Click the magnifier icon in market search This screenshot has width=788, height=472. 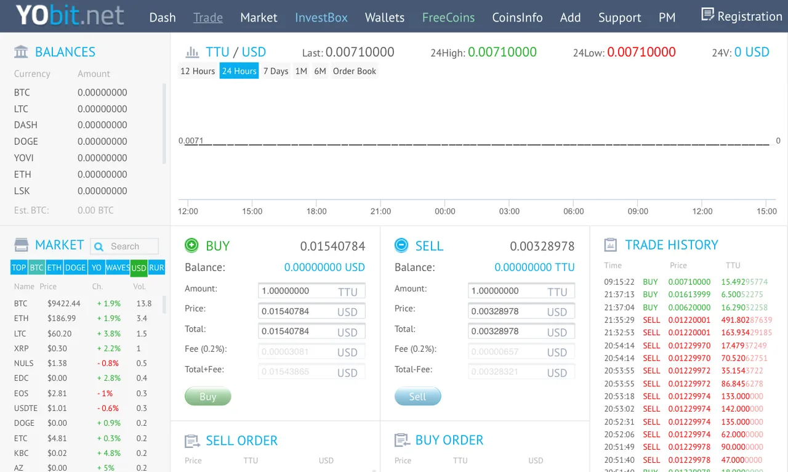98,246
